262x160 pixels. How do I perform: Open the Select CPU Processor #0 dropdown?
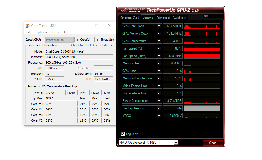59,40
